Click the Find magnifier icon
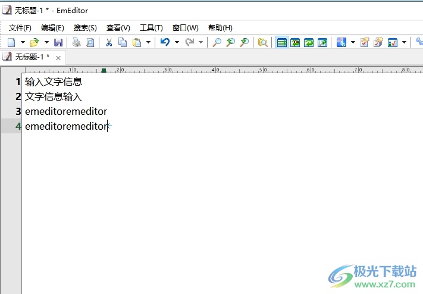The width and height of the screenshot is (423, 294). (x=217, y=42)
